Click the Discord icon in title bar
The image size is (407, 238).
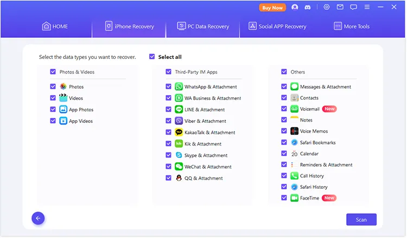[x=307, y=8]
